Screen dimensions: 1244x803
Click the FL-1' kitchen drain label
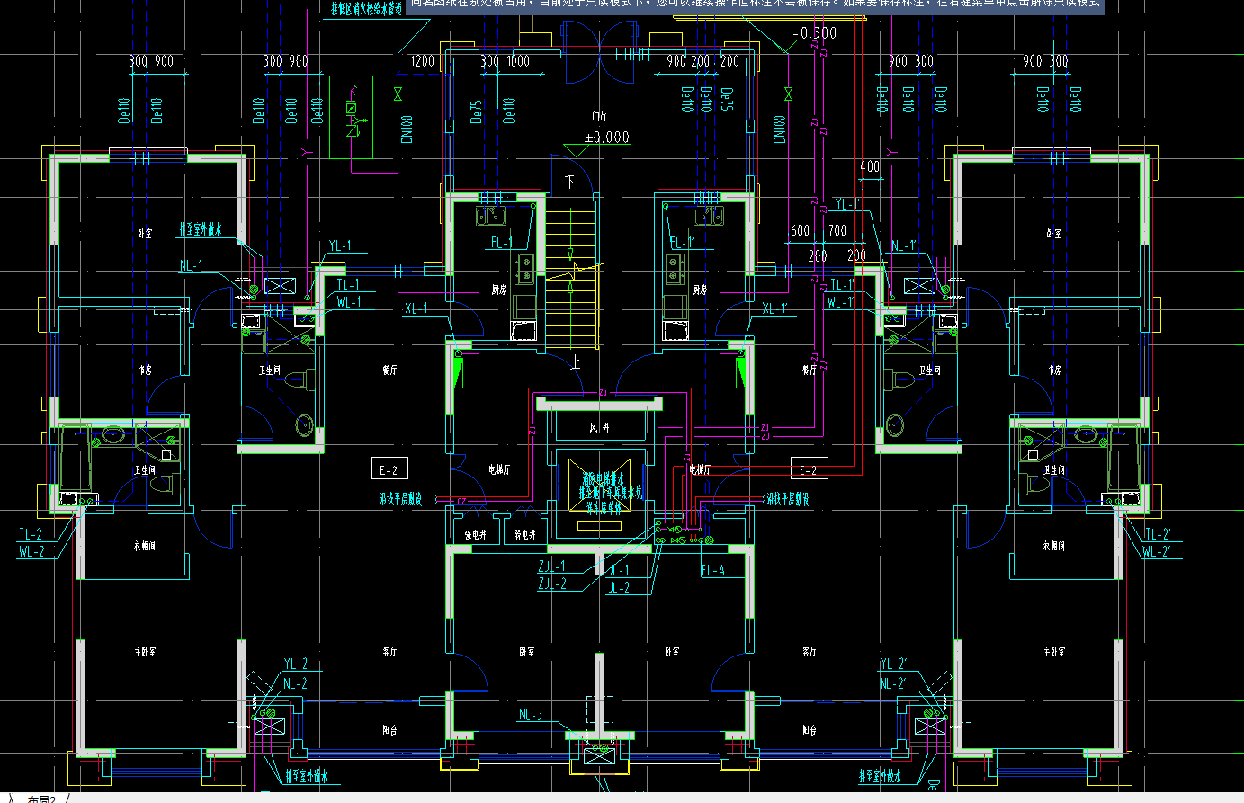pyautogui.click(x=683, y=242)
